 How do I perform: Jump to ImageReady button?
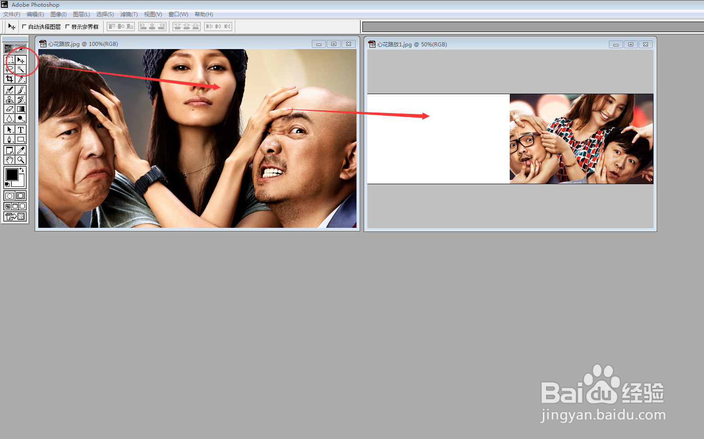click(x=15, y=217)
